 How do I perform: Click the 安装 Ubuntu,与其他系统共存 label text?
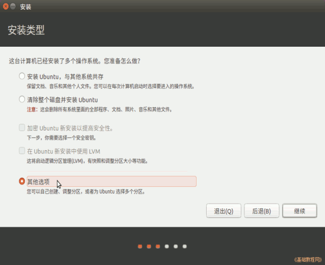point(65,77)
